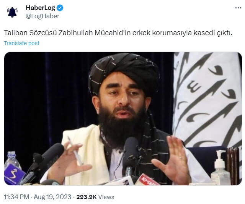Image resolution: width=245 pixels, height=204 pixels.
Task: Click the 11:34 PM timestamp
Action: pos(16,197)
